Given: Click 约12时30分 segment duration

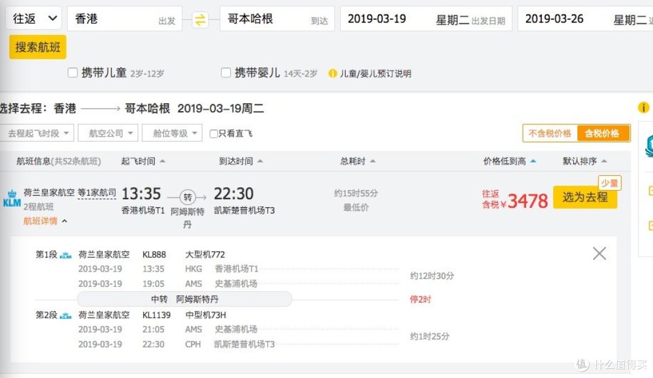Looking at the screenshot, I should pos(432,276).
